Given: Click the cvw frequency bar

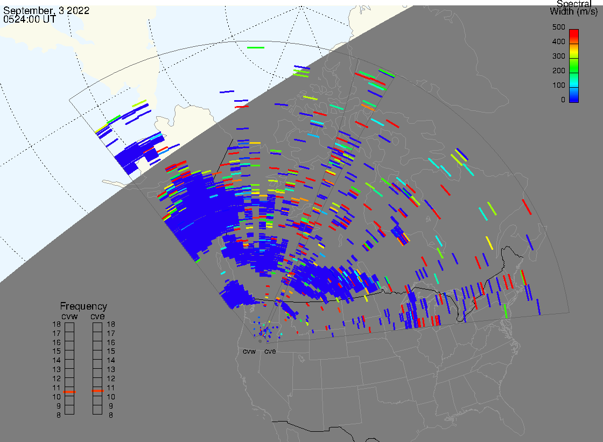Looking at the screenshot, I should pos(69,369).
